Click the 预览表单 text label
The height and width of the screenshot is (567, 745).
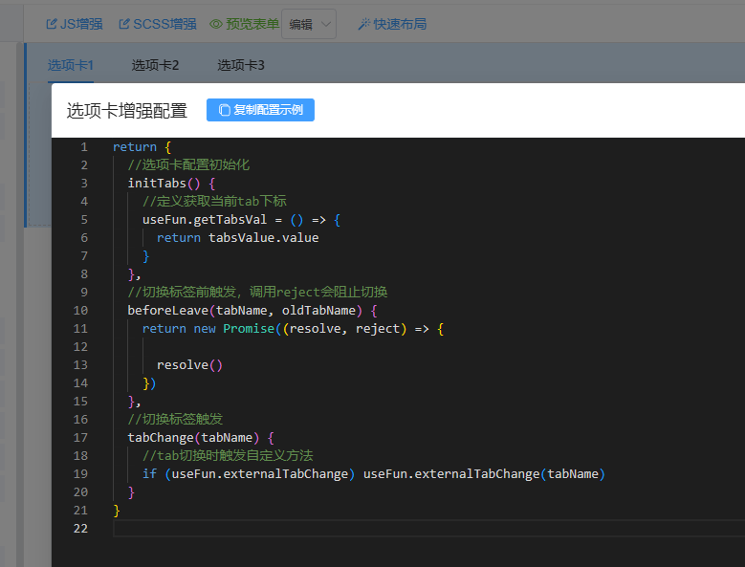(x=252, y=24)
